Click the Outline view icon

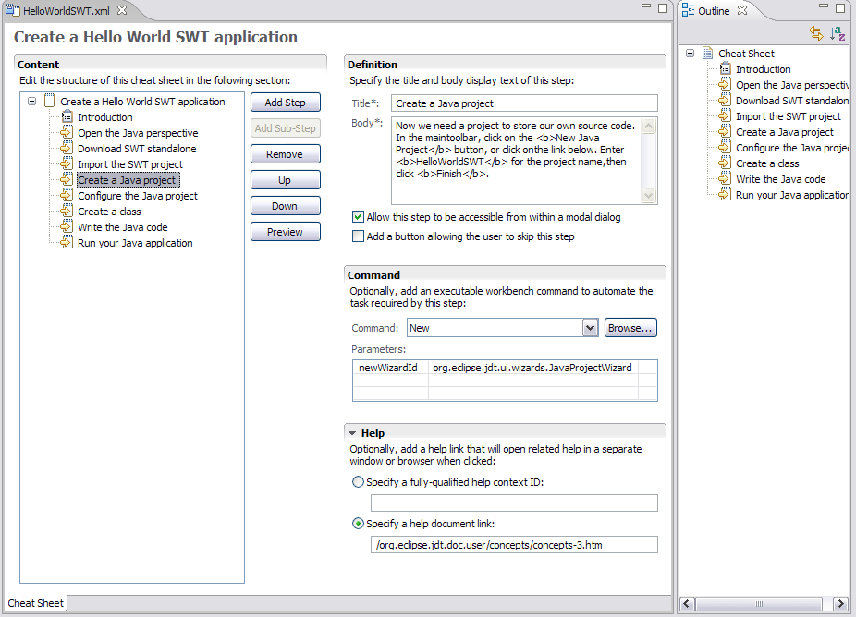point(688,10)
